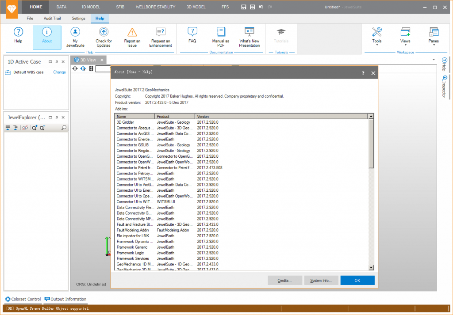Open What's New Presentation
The width and height of the screenshot is (453, 315).
click(250, 38)
